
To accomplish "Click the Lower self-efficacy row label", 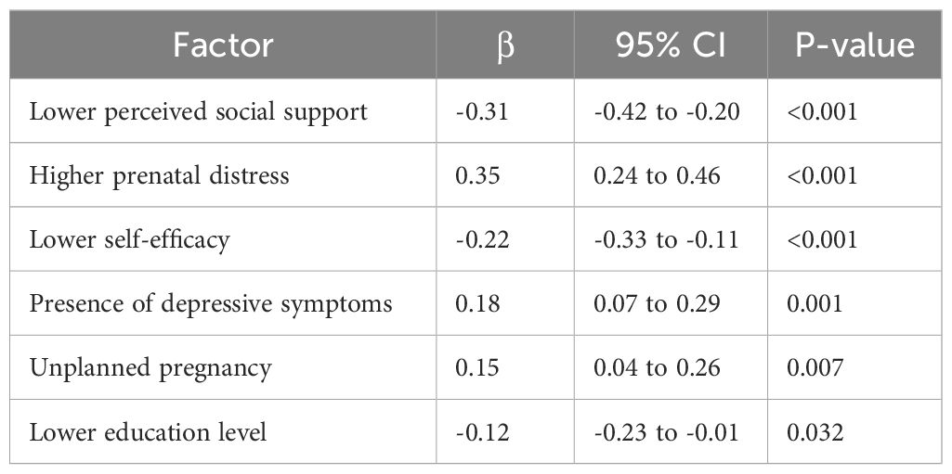I will (129, 239).
